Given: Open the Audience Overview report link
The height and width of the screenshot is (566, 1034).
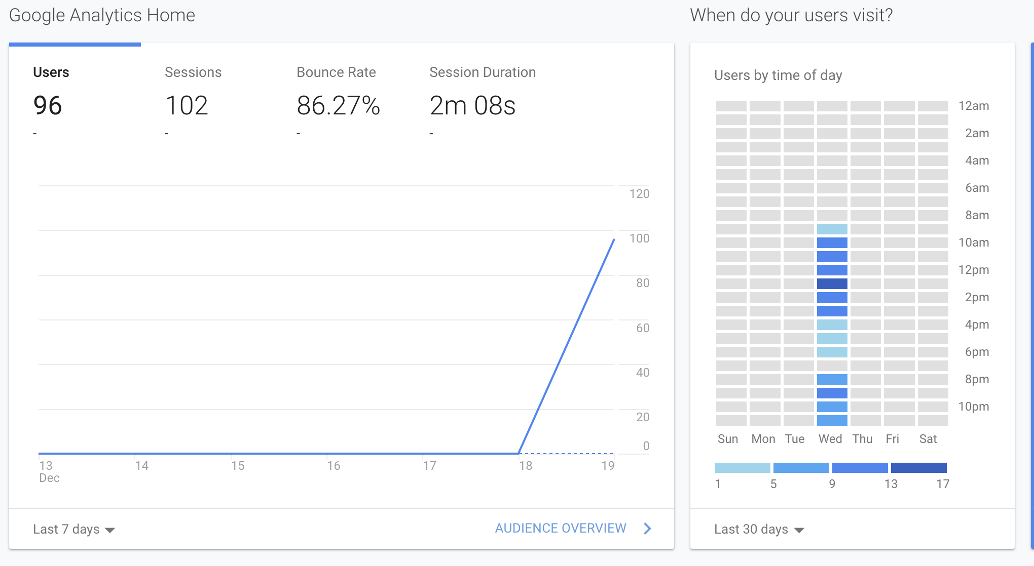Looking at the screenshot, I should click(561, 529).
